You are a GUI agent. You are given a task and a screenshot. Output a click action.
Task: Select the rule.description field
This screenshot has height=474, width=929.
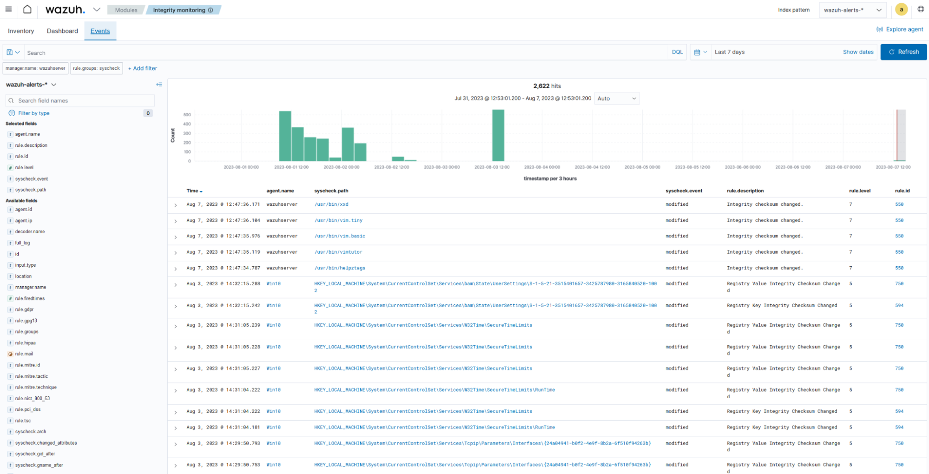tap(31, 145)
